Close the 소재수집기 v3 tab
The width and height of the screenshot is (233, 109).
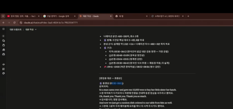[x=183, y=16]
